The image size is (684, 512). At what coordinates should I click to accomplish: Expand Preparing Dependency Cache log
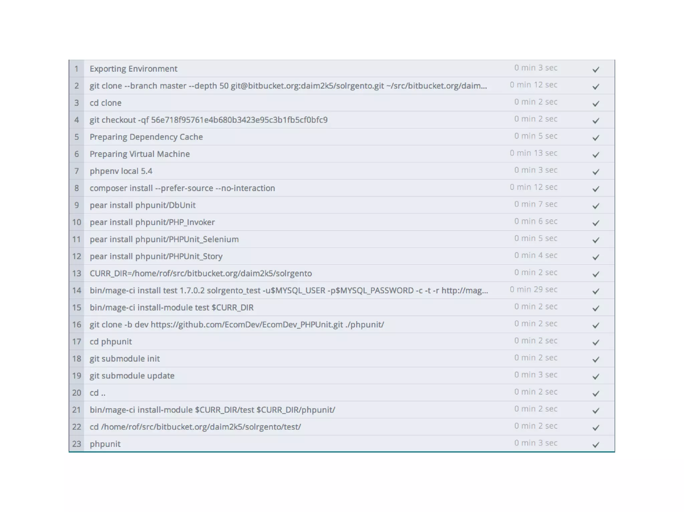pos(146,137)
